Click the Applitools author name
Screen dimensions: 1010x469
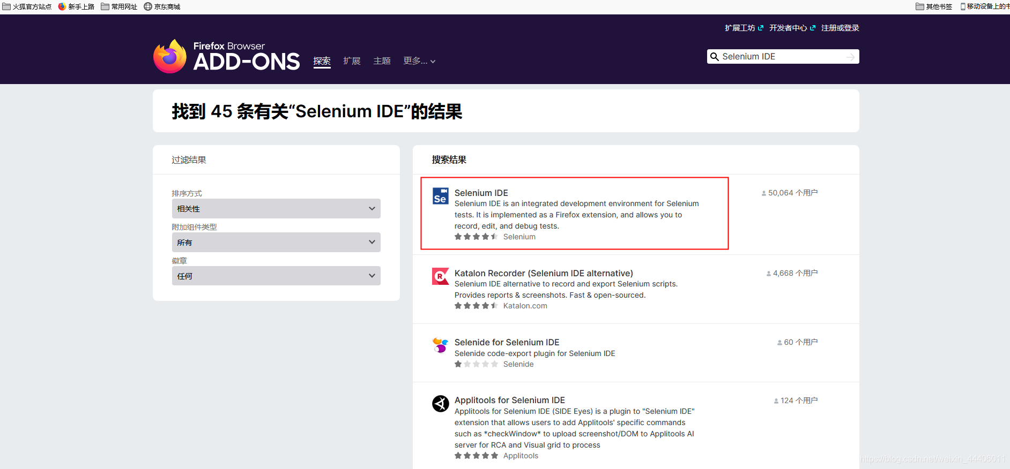pyautogui.click(x=521, y=456)
